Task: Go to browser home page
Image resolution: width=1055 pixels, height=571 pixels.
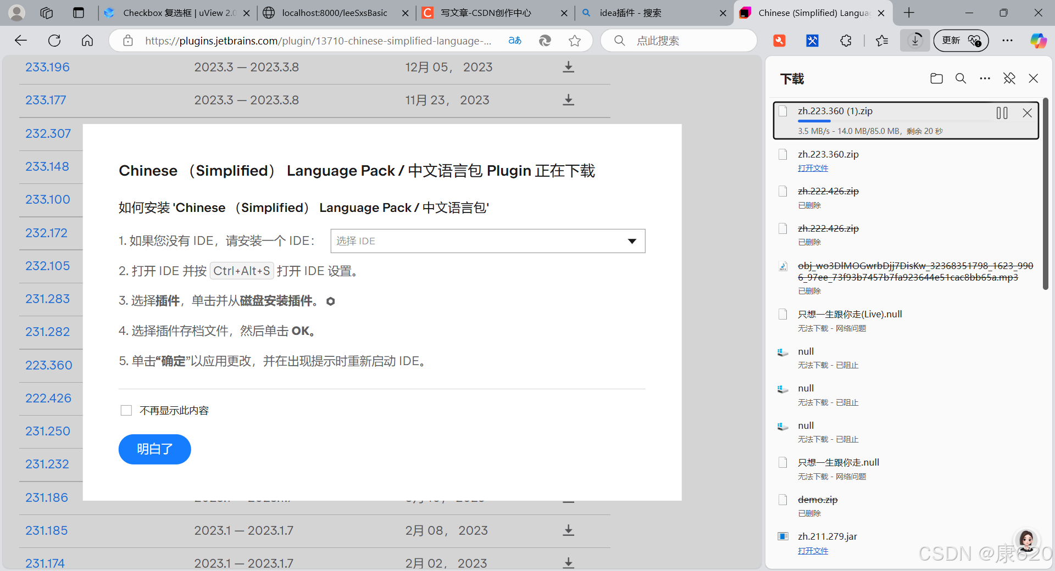Action: (x=87, y=40)
